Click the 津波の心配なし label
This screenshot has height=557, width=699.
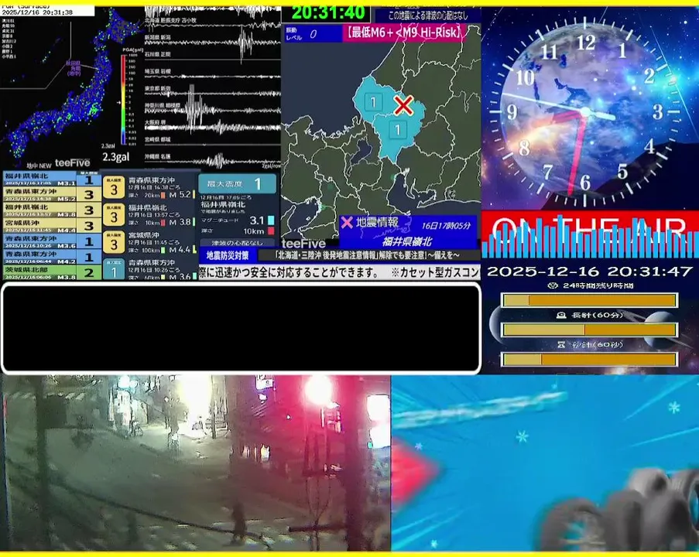point(237,243)
